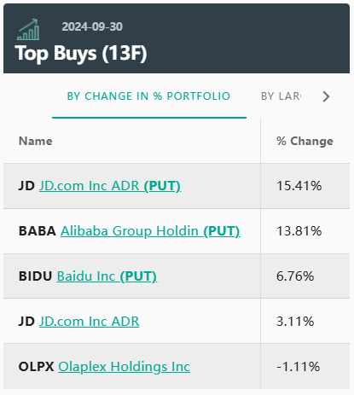Click the 15.41% change value
Image resolution: width=354 pixels, height=395 pixels.
(x=299, y=186)
